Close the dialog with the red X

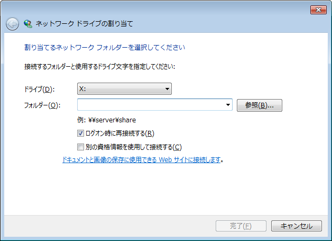(318, 10)
